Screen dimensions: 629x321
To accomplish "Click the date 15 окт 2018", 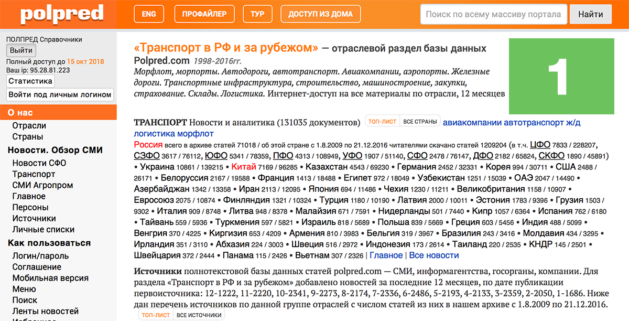I will (x=85, y=62).
